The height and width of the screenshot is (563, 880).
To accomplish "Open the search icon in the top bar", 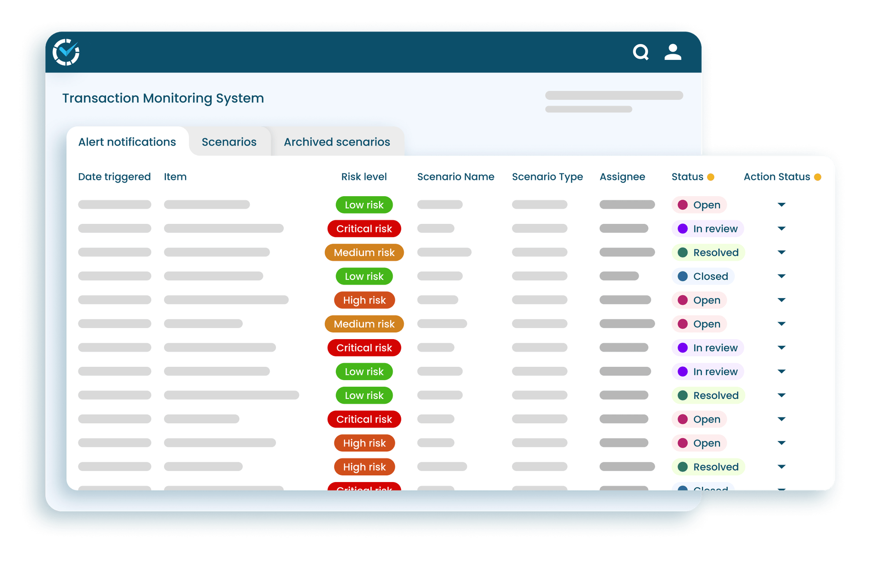I will click(x=641, y=52).
